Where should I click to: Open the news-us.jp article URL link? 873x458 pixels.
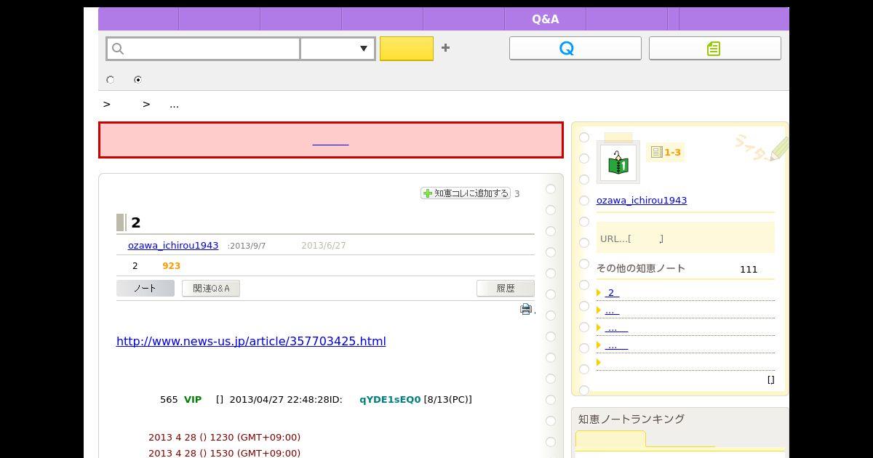pos(251,341)
